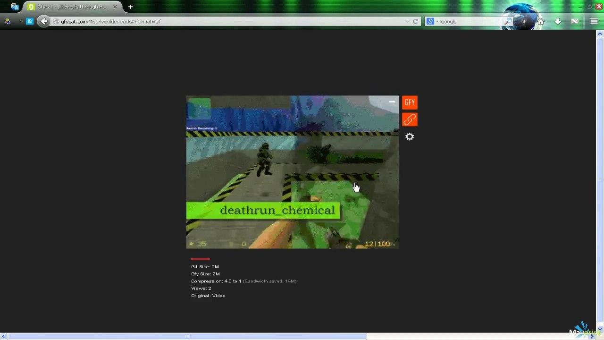Click the toolbar badge icon showing 0
Image resolution: width=604 pixels, height=340 pixels.
(x=523, y=21)
